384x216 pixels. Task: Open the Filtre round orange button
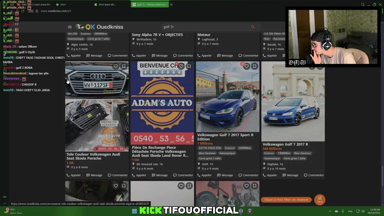pyautogui.click(x=320, y=199)
